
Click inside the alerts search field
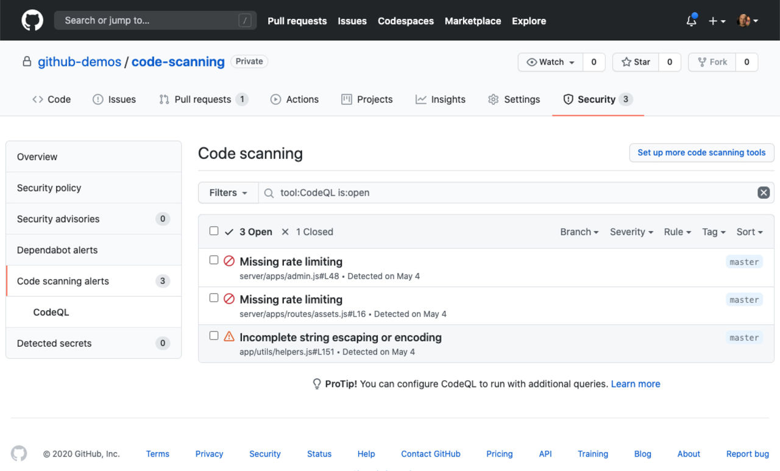(427, 192)
